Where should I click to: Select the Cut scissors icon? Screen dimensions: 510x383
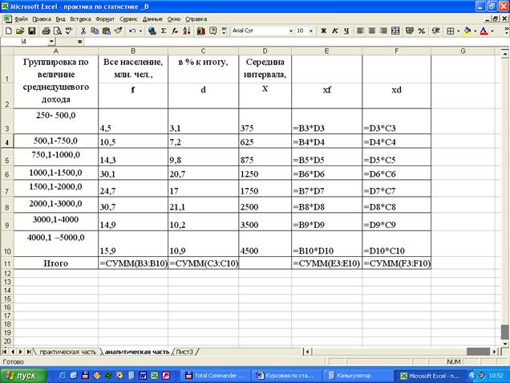pyautogui.click(x=83, y=31)
